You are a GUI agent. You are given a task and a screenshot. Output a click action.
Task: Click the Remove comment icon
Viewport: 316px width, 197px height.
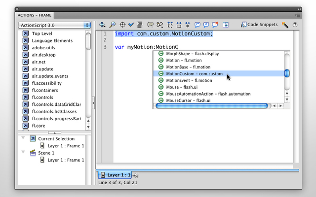[215, 25]
